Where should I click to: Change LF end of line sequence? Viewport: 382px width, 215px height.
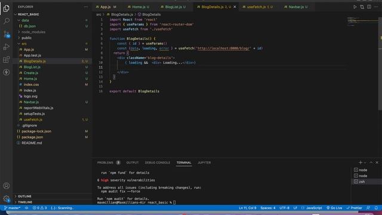(295, 208)
